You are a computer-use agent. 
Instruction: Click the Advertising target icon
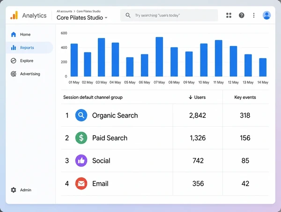click(x=14, y=74)
